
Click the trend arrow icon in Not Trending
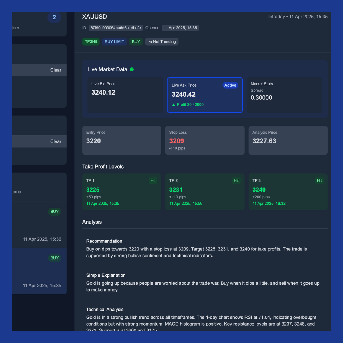[150, 42]
